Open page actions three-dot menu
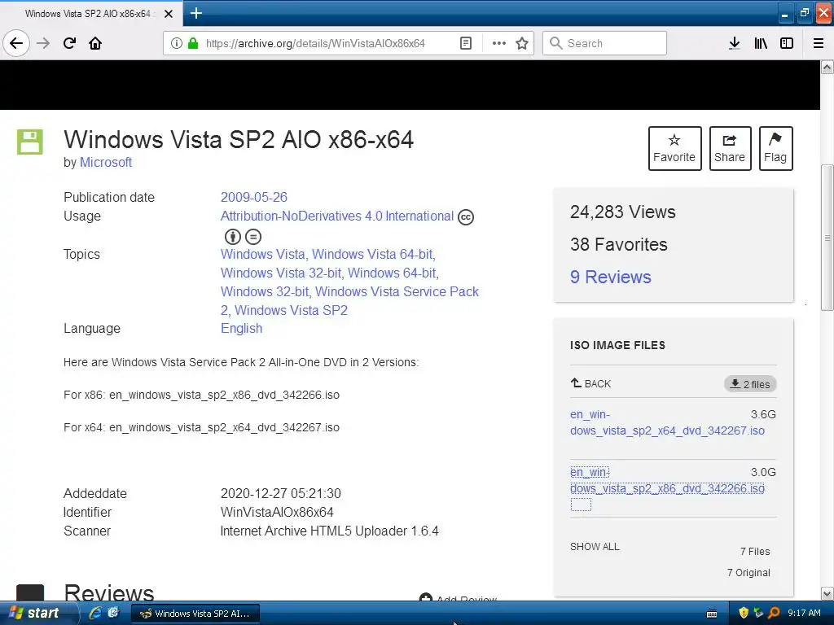 point(499,43)
